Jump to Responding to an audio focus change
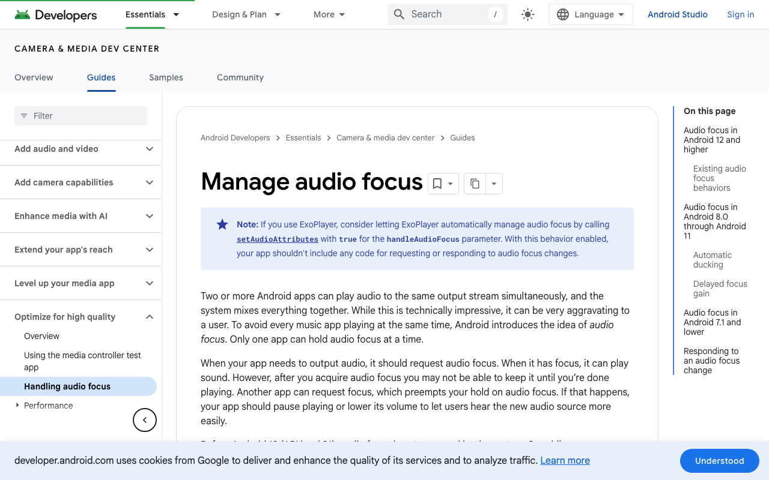Viewport: 769px width, 480px height. click(712, 361)
